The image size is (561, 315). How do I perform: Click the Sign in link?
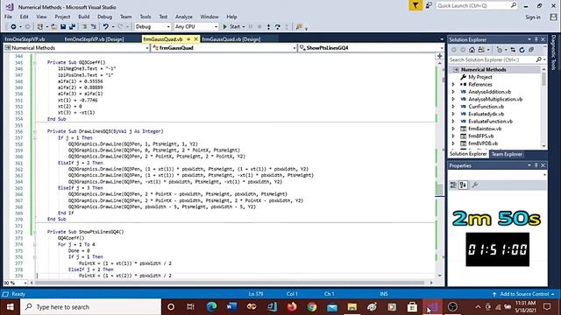533,17
